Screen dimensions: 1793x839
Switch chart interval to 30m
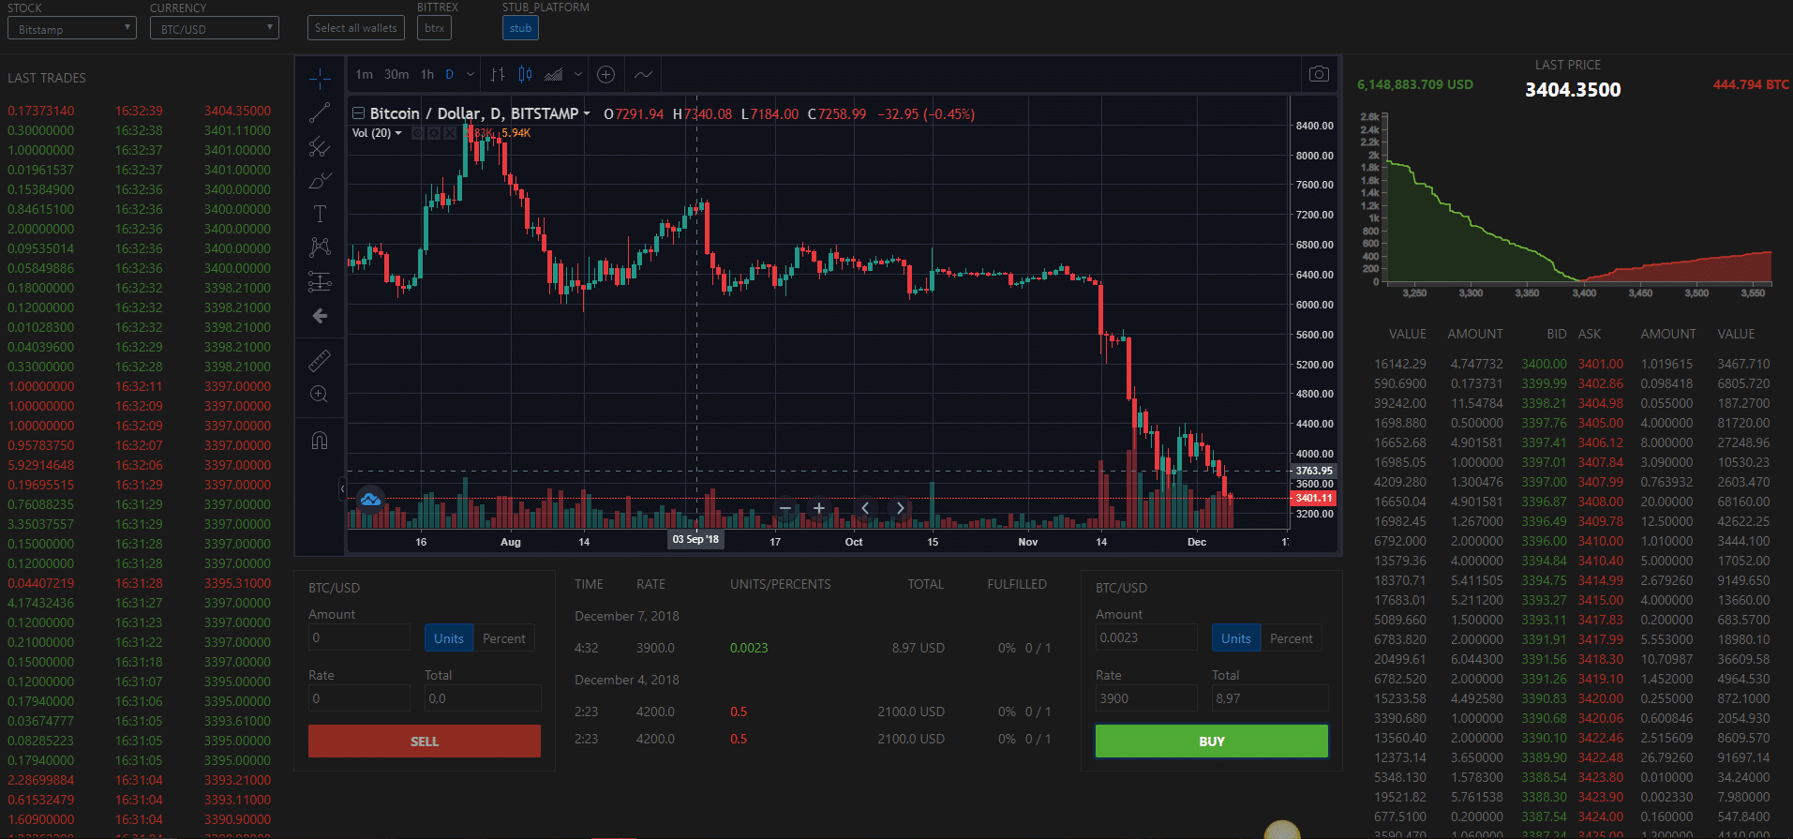(x=396, y=74)
